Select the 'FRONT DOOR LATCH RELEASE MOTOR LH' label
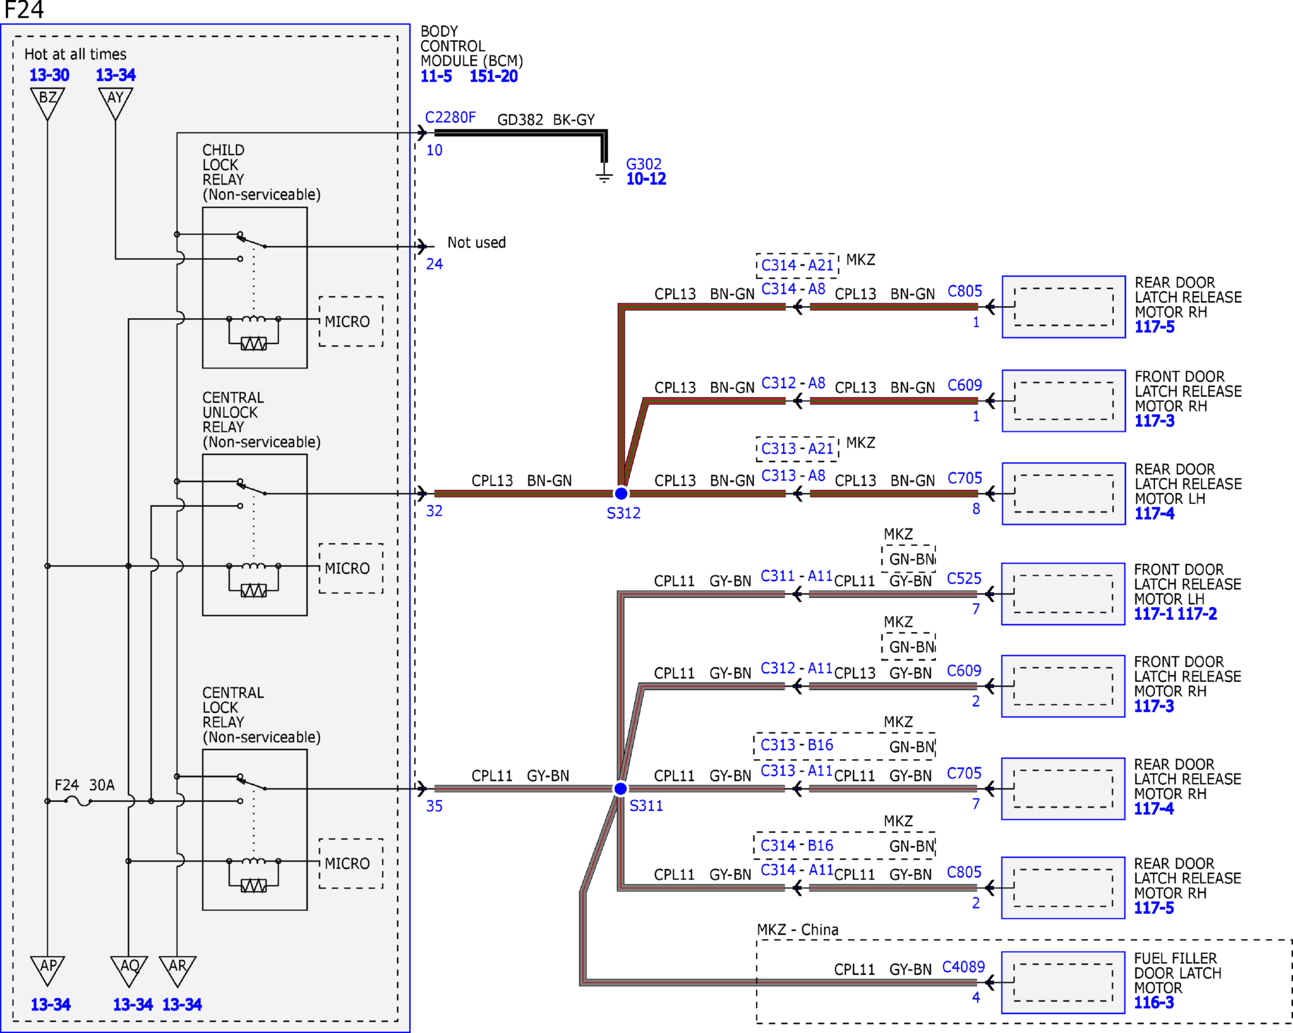Screen dimensions: 1293x1033 1187,584
